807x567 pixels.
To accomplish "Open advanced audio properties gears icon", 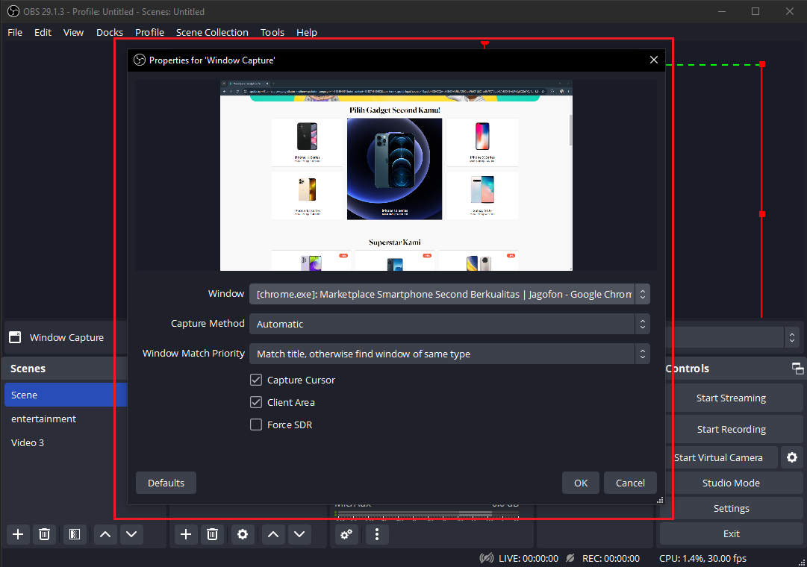I will (x=346, y=534).
